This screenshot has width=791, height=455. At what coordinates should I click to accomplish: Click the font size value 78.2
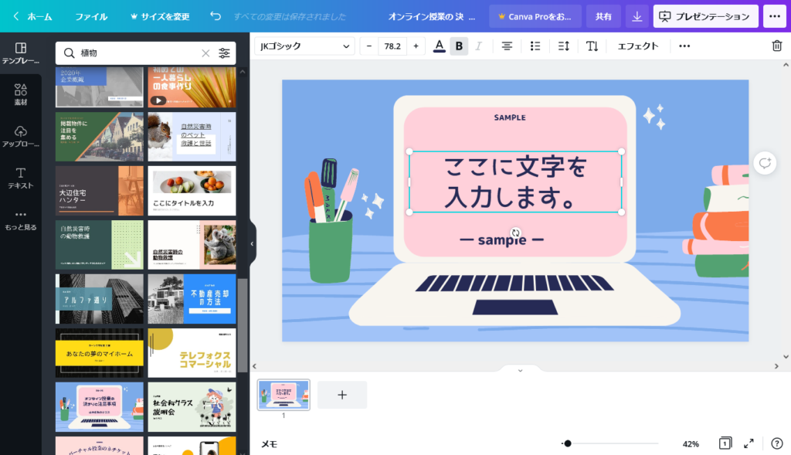(x=392, y=46)
